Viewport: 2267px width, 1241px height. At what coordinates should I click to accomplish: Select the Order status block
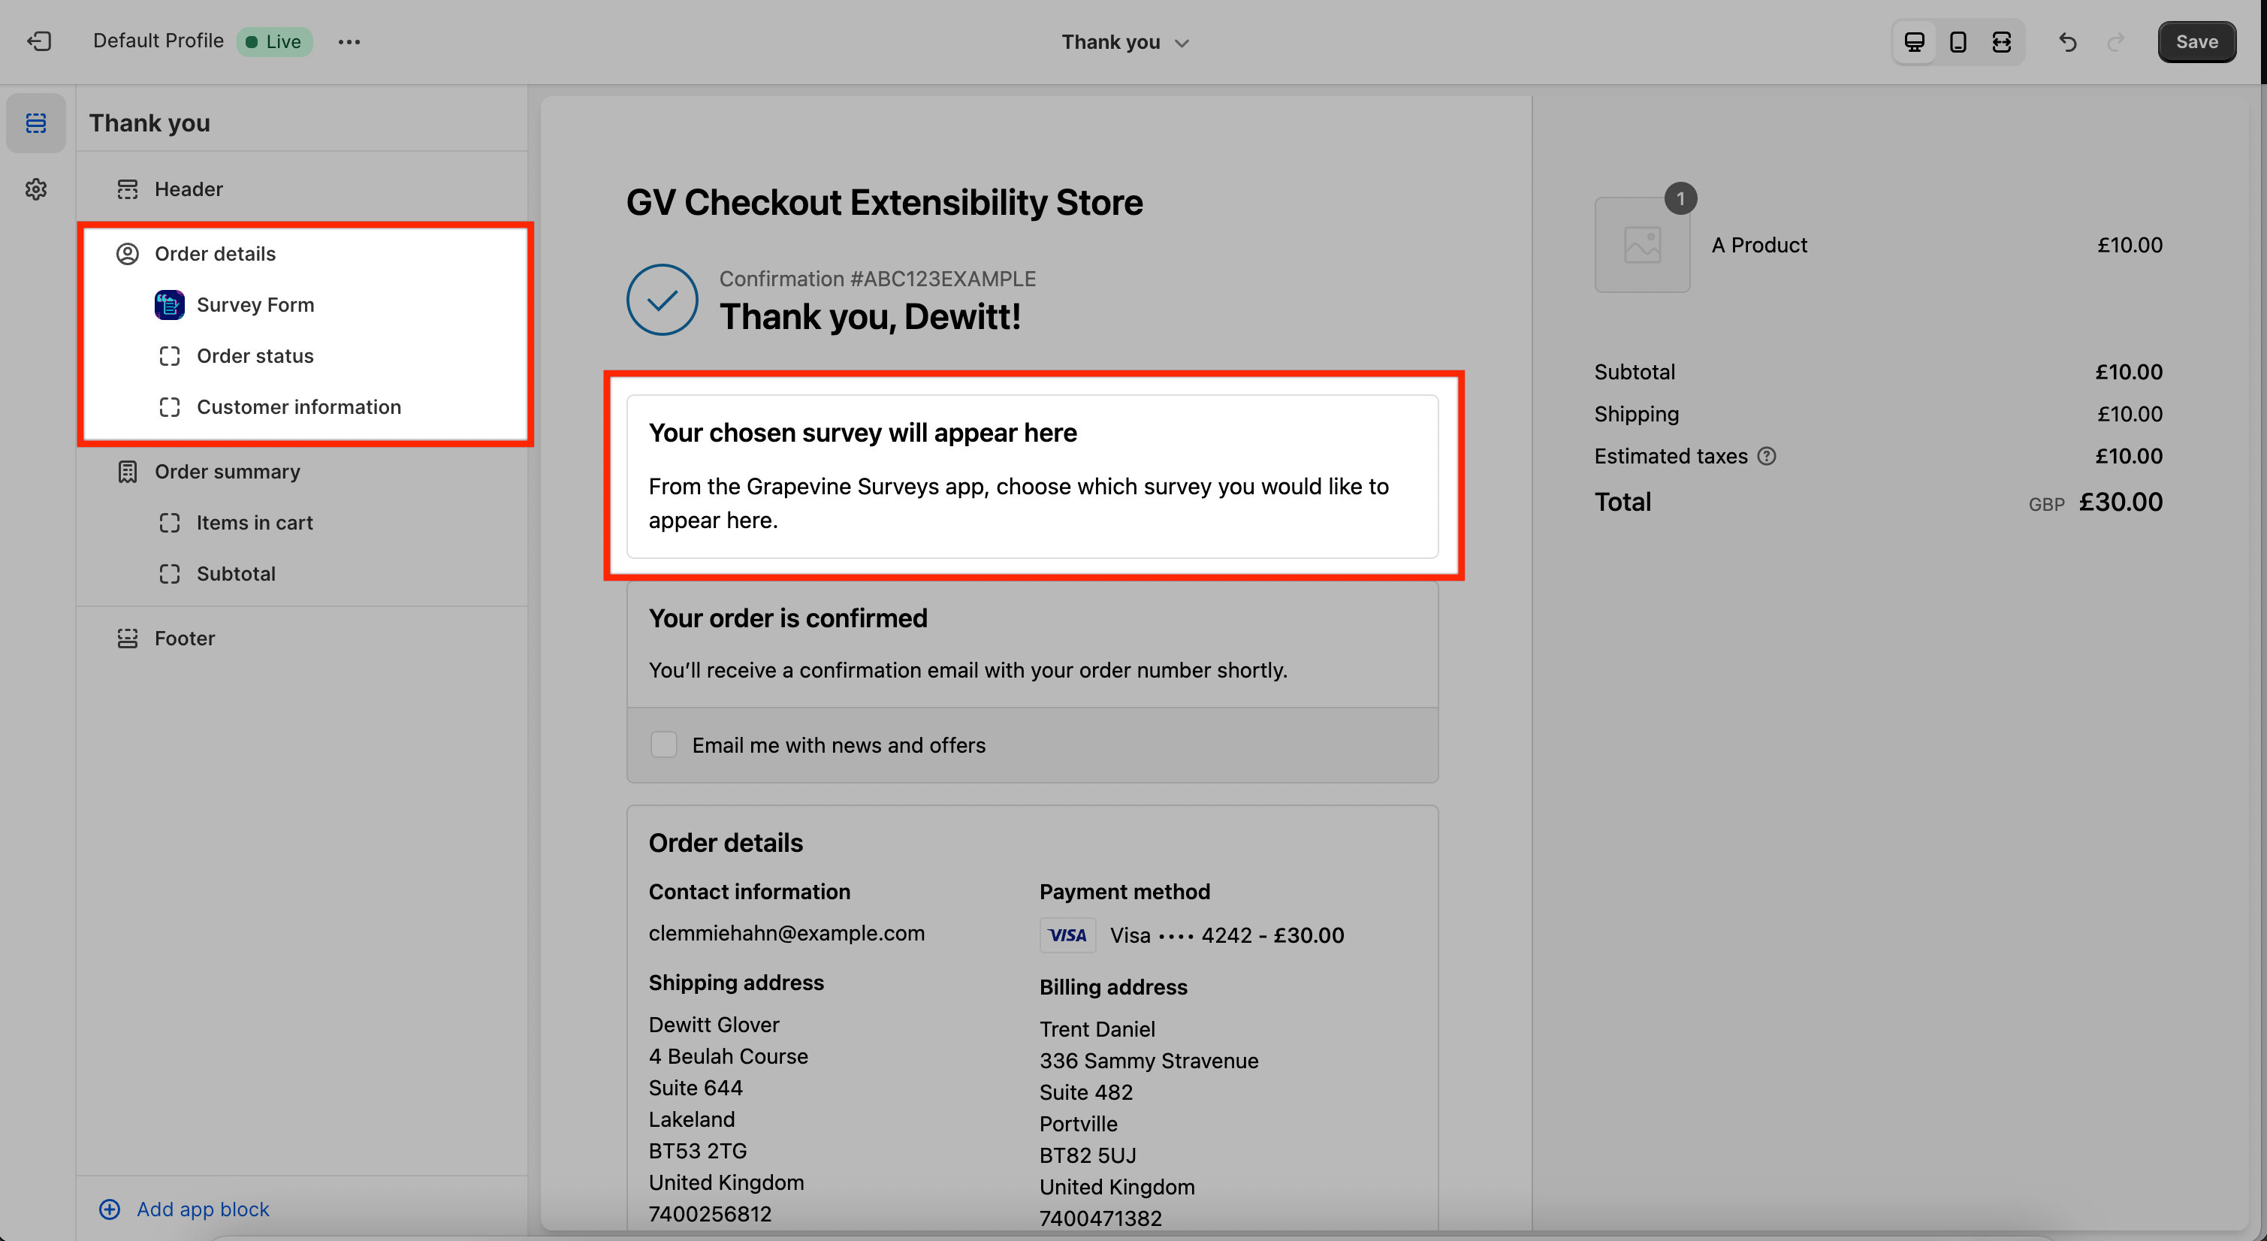point(255,355)
